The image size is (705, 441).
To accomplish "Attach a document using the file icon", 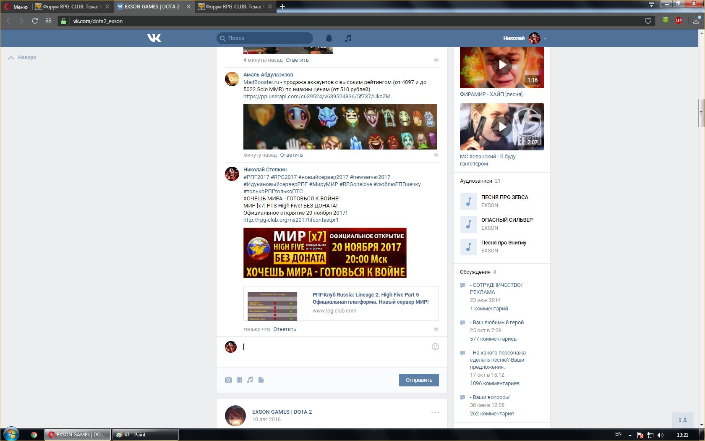I will point(261,380).
